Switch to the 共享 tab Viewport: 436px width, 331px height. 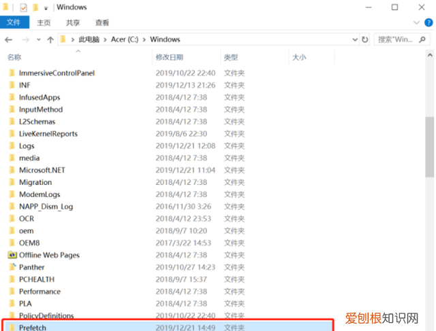tap(73, 22)
